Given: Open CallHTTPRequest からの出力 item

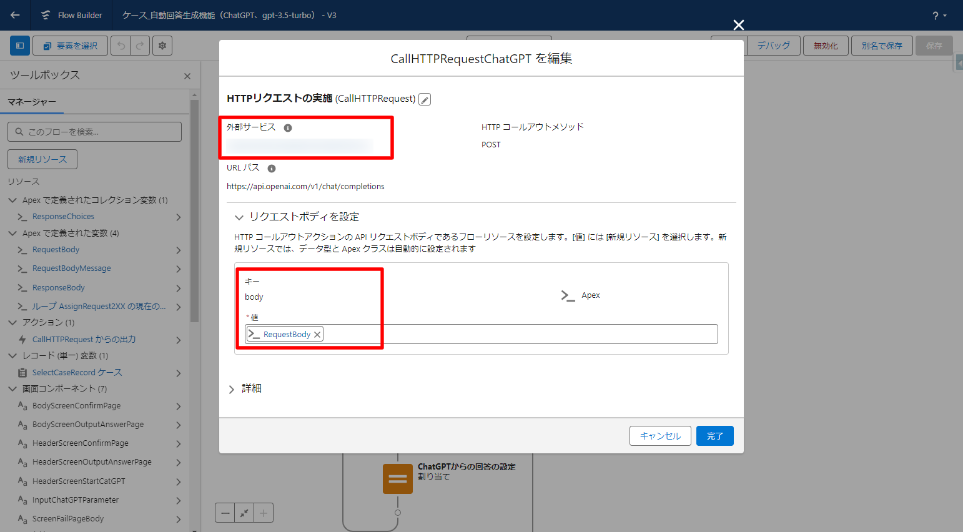Looking at the screenshot, I should pos(84,340).
